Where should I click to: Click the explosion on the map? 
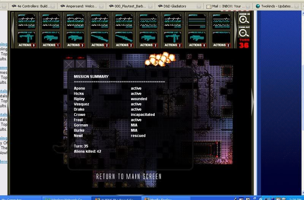click(x=160, y=59)
